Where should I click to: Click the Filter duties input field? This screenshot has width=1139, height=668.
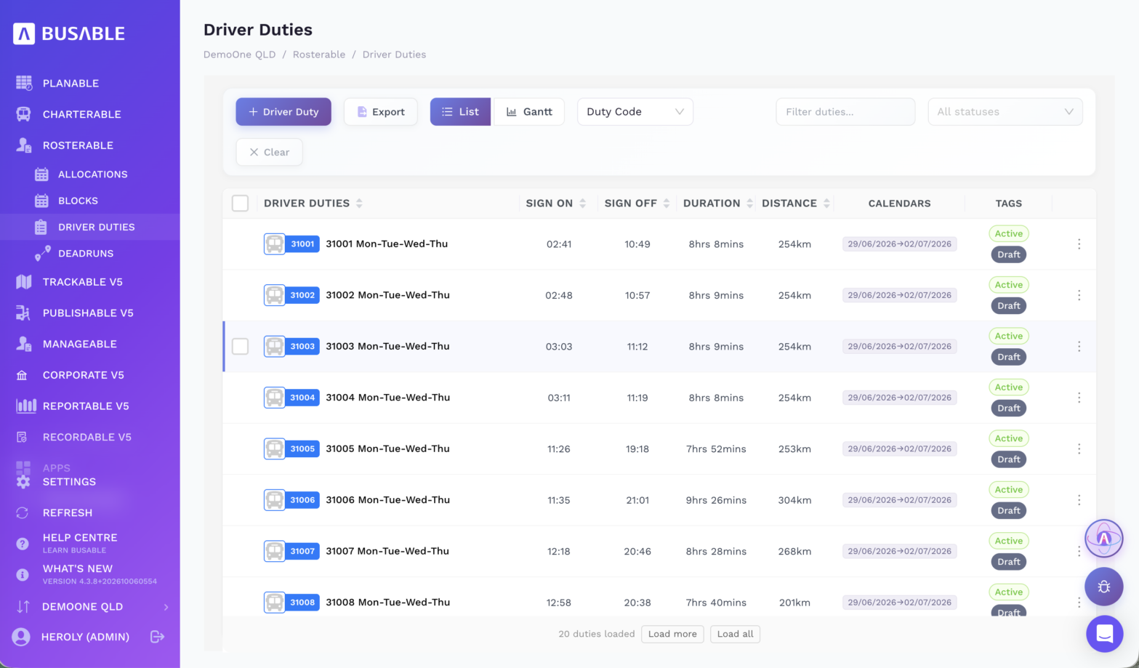click(x=845, y=112)
